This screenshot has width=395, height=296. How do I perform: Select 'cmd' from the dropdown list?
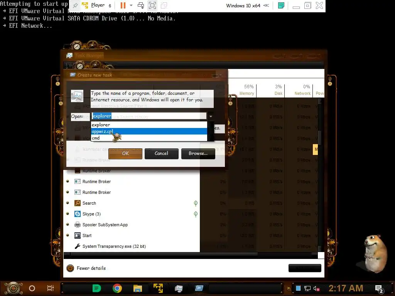click(x=149, y=138)
